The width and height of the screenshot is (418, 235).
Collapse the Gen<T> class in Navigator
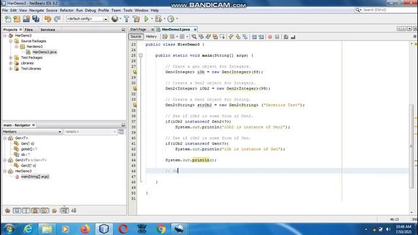tap(5, 138)
